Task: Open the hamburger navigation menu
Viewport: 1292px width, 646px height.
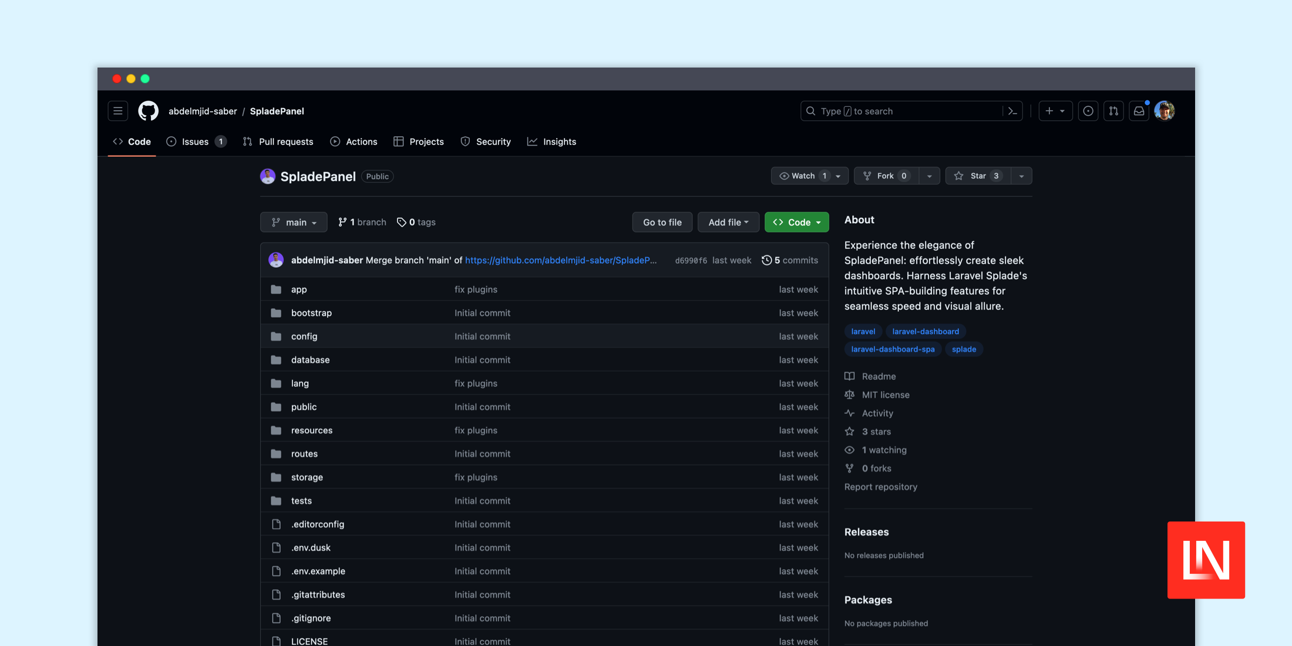Action: [118, 111]
